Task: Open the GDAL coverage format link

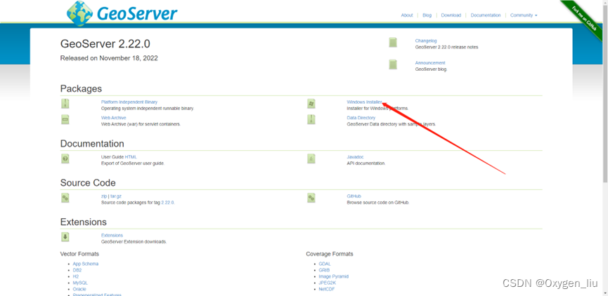Action: pos(325,264)
